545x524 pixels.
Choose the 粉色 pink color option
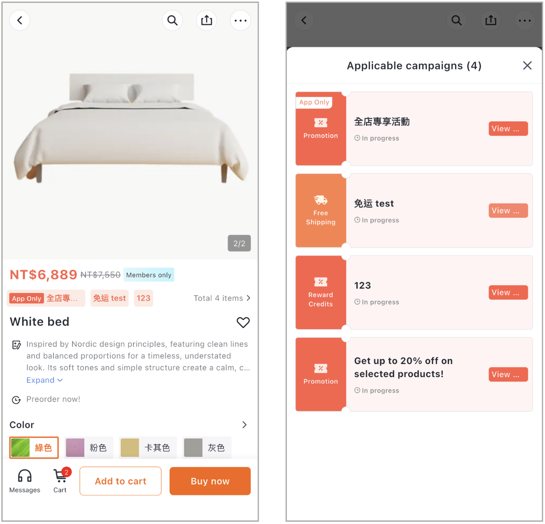(89, 448)
